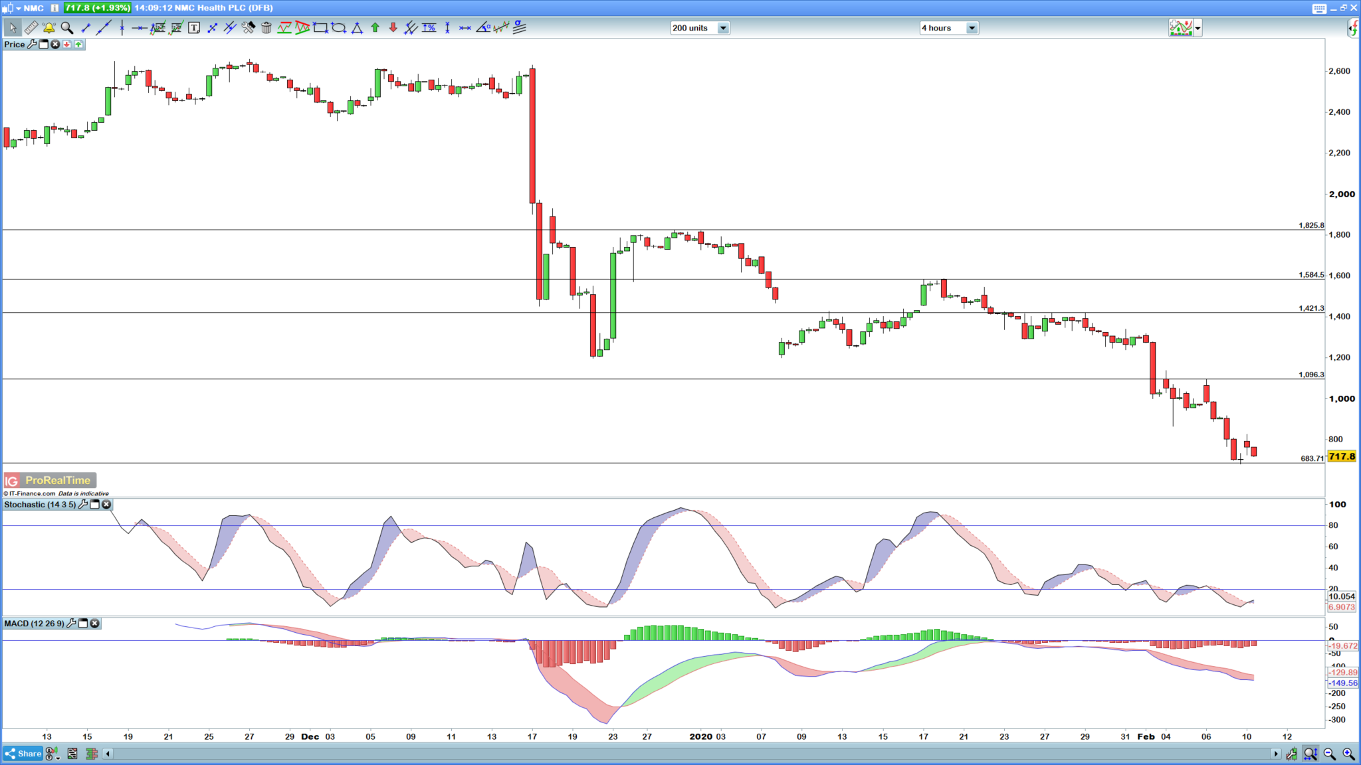
Task: Select the red triangle pattern tool
Action: click(x=302, y=28)
